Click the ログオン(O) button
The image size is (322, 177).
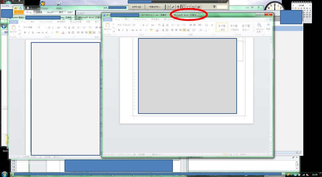click(136, 7)
